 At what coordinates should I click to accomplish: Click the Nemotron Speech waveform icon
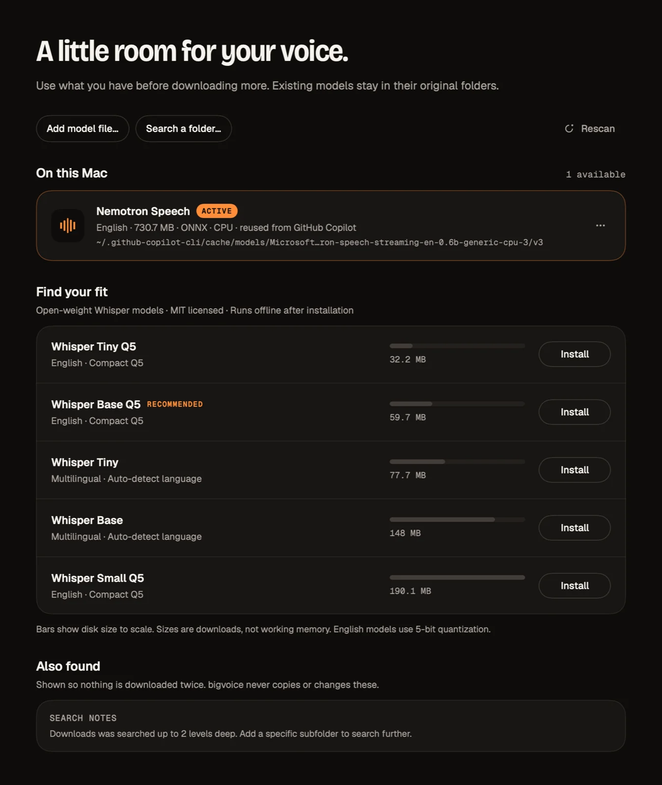(68, 226)
